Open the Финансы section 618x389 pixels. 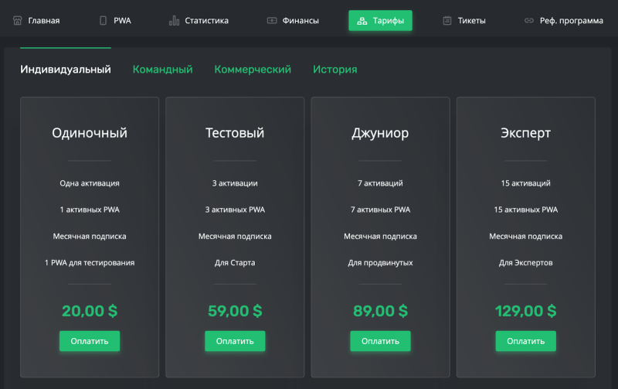(301, 21)
